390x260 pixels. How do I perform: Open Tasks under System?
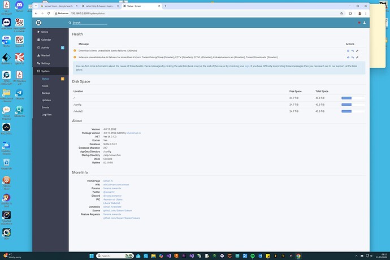[x=45, y=85]
